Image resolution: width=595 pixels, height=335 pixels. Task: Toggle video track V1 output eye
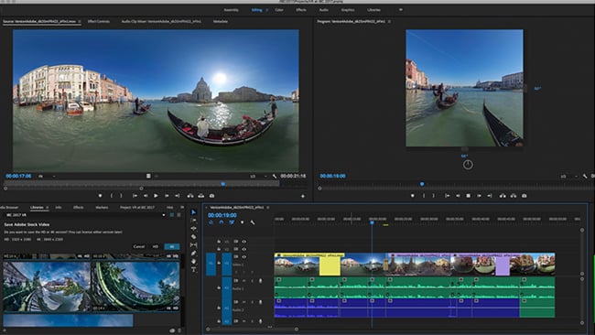(244, 257)
